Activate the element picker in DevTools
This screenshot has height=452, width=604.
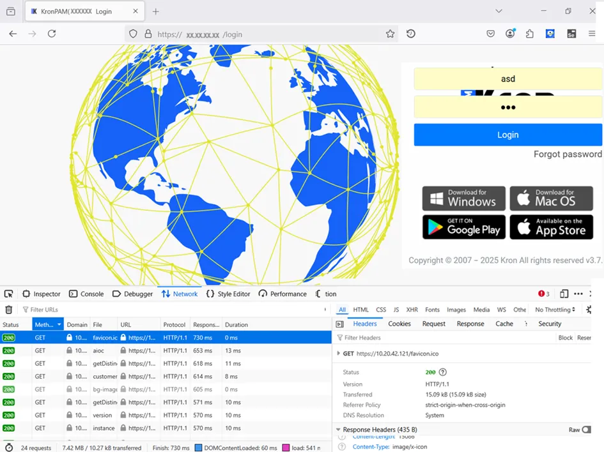pyautogui.click(x=8, y=294)
